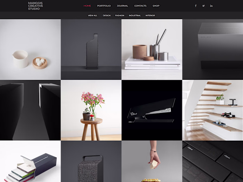Open the wooden cup and pens thumbnail

tap(152, 49)
